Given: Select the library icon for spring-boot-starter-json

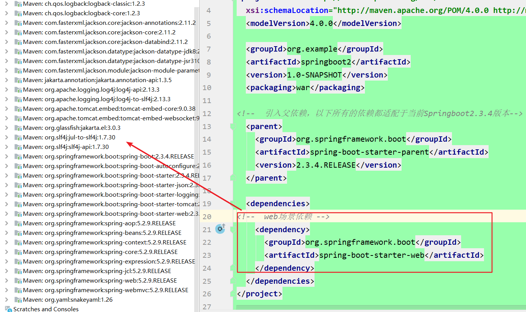Looking at the screenshot, I should (x=18, y=185).
